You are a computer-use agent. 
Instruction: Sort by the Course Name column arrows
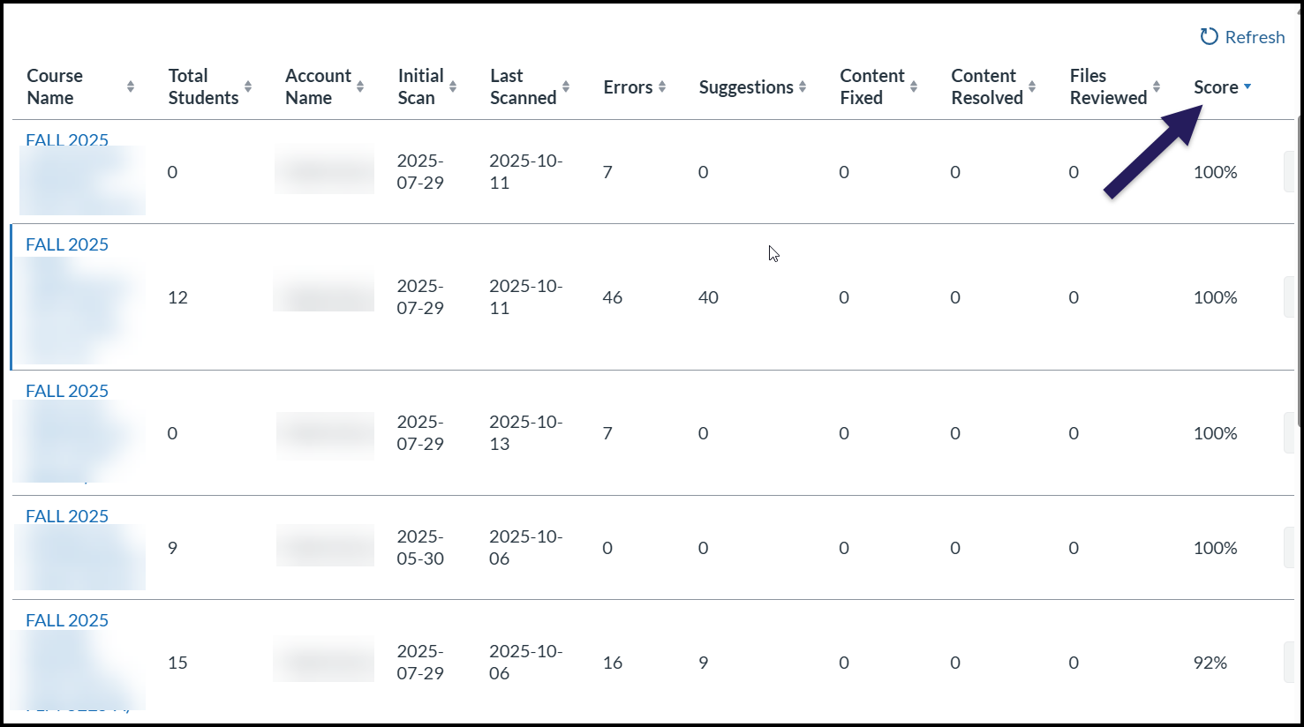[x=129, y=86]
